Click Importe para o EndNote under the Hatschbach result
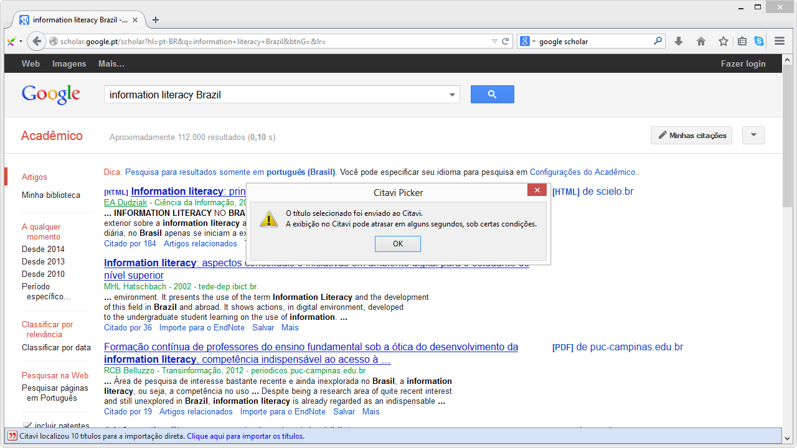This screenshot has width=797, height=448. [202, 327]
